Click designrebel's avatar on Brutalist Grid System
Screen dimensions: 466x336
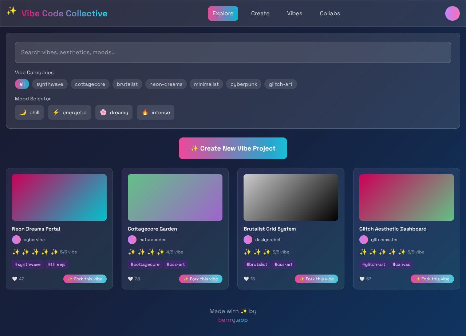coord(248,240)
